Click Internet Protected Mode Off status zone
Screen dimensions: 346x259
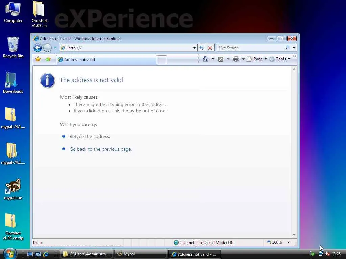click(x=204, y=243)
